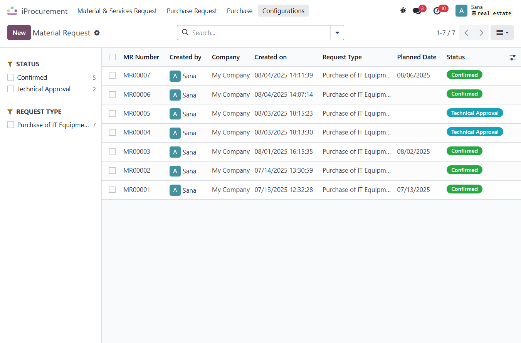
Task: Open the activities clock icon
Action: tap(437, 11)
